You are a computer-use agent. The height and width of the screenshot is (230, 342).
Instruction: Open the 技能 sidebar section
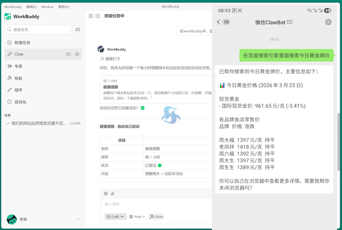43,78
